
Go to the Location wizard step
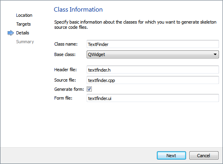tap(24, 15)
